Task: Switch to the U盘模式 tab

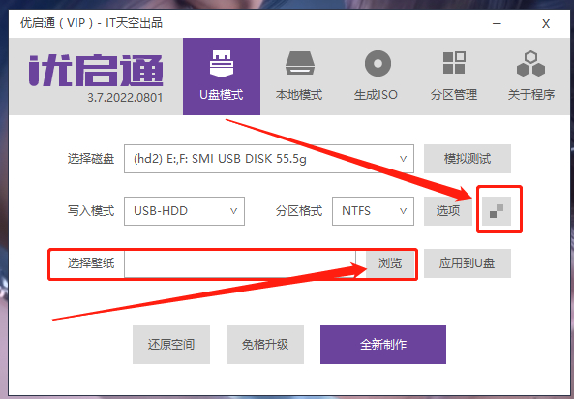Action: pos(222,77)
